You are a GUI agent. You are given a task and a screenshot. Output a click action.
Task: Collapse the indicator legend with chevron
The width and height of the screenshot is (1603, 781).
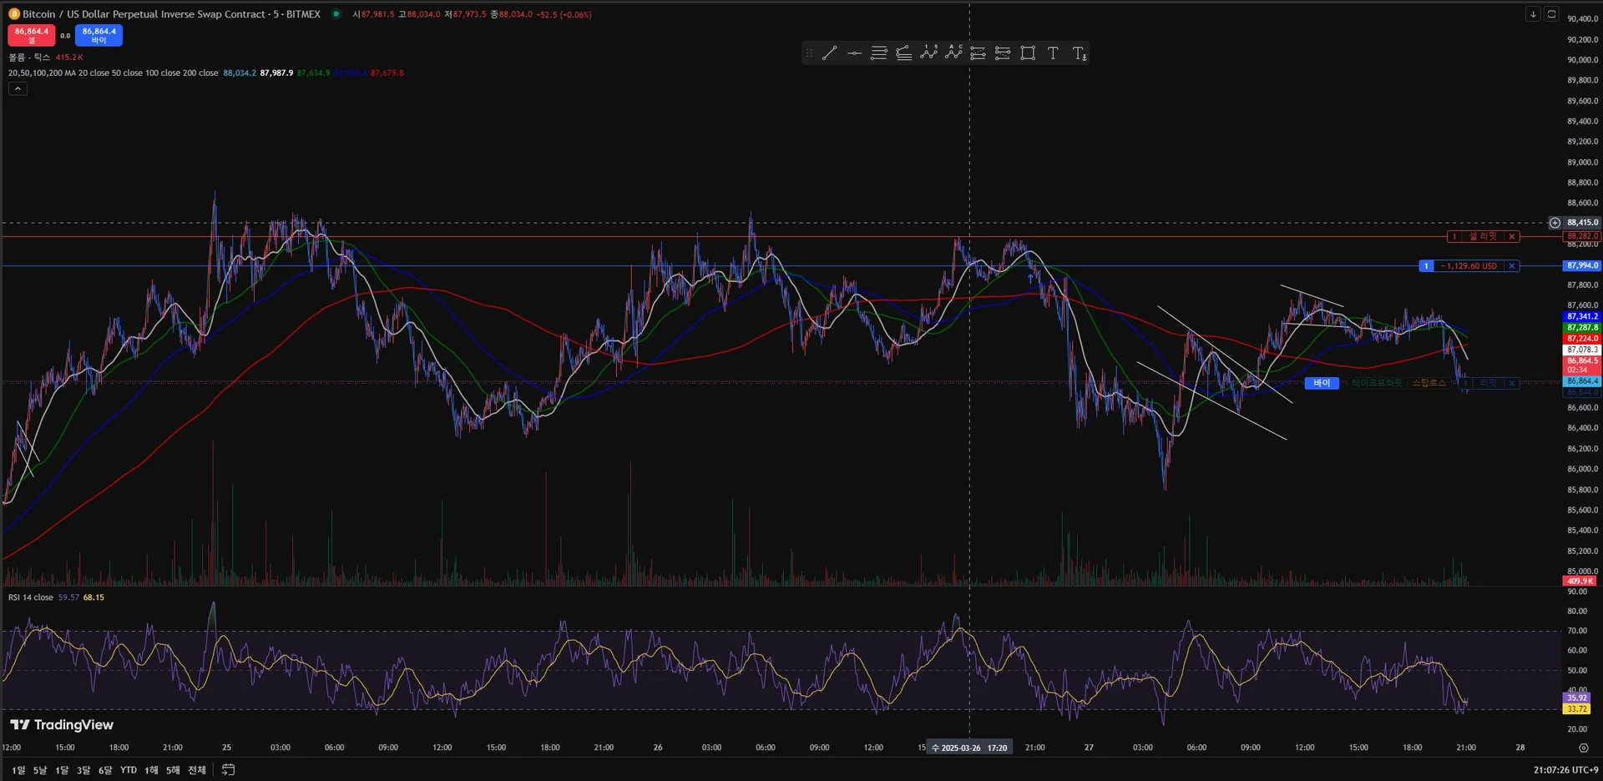[18, 88]
